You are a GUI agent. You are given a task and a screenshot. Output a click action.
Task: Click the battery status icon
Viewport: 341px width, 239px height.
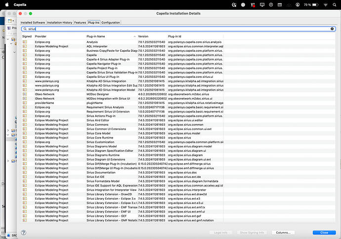pyautogui.click(x=315, y=5)
